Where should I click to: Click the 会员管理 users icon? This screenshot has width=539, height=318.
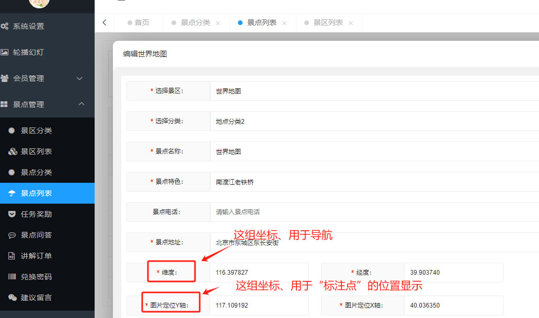[x=4, y=78]
